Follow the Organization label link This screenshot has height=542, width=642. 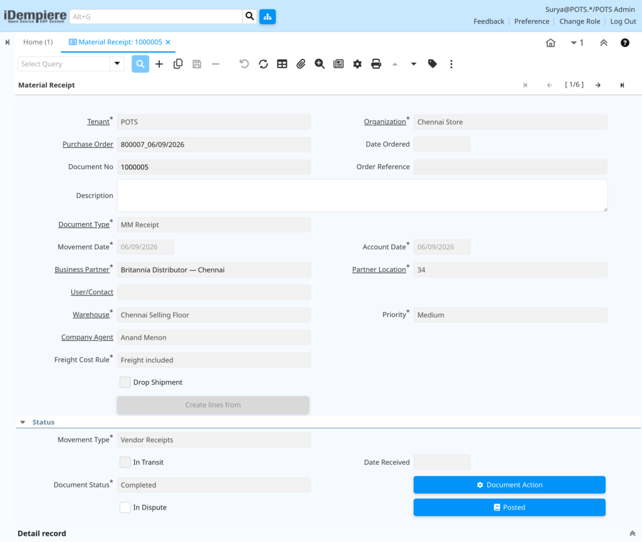pos(385,122)
